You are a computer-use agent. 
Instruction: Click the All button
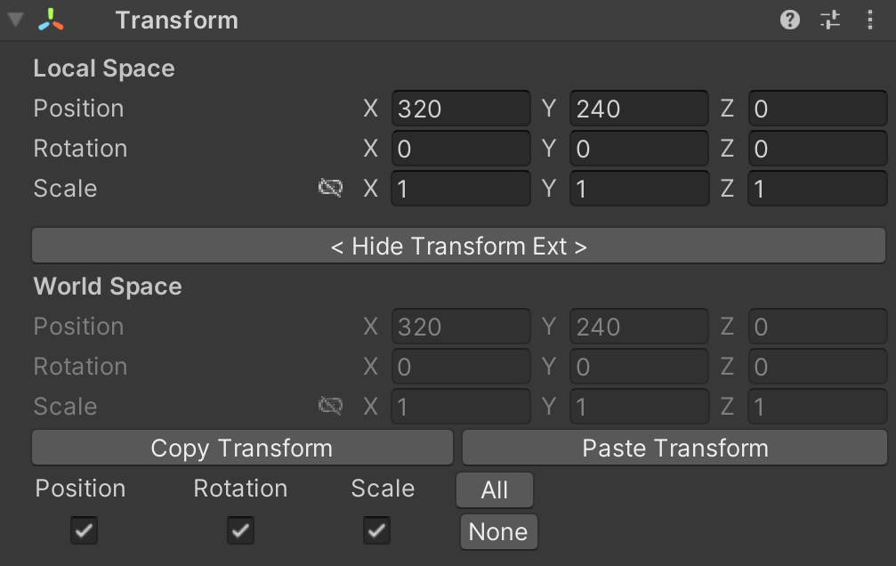[495, 489]
